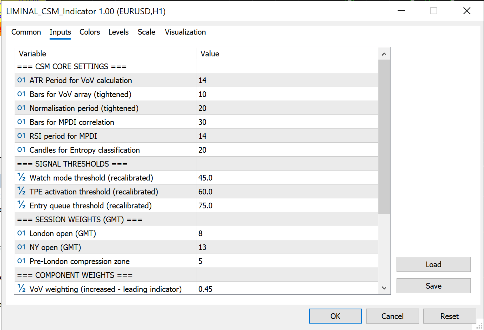484x330 pixels.
Task: Edit VoV weighting value 0.45
Action: click(287, 288)
